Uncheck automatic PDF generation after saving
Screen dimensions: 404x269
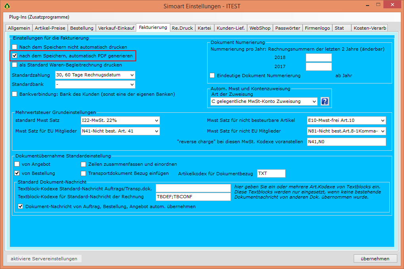coord(15,56)
